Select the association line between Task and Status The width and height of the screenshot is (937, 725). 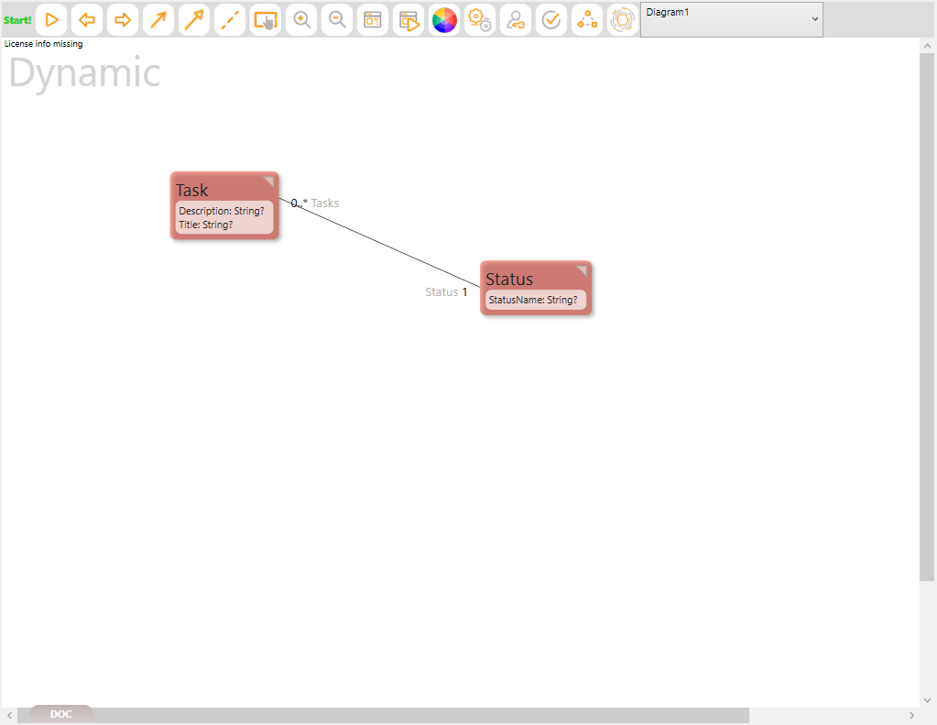pyautogui.click(x=380, y=244)
